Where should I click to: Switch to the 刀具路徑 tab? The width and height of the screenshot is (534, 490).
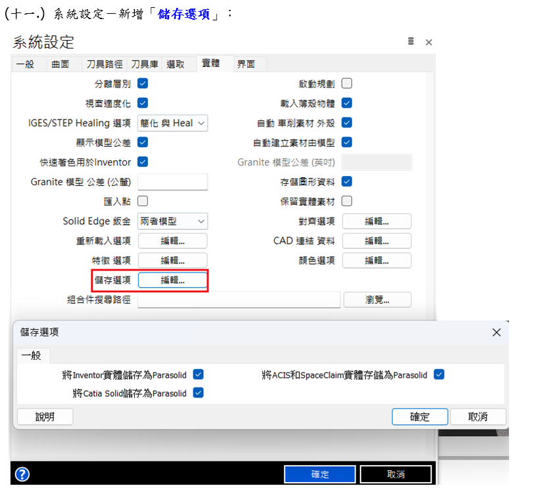click(105, 64)
